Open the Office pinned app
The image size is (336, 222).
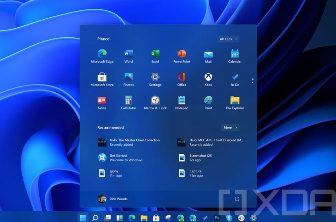pos(182,79)
